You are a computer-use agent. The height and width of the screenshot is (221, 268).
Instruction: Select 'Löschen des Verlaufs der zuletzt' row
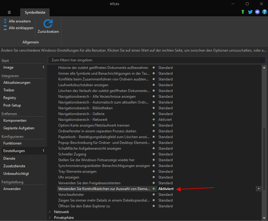(103, 91)
